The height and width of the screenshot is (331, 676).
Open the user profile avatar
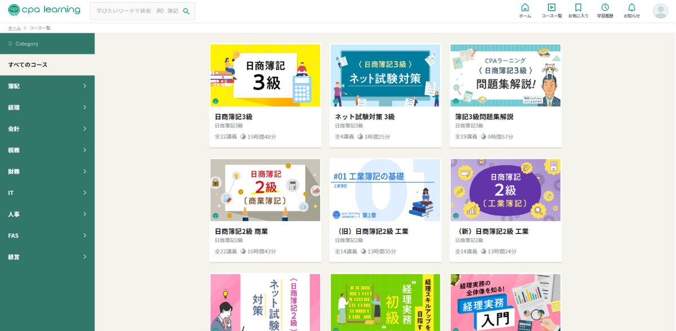tap(660, 11)
